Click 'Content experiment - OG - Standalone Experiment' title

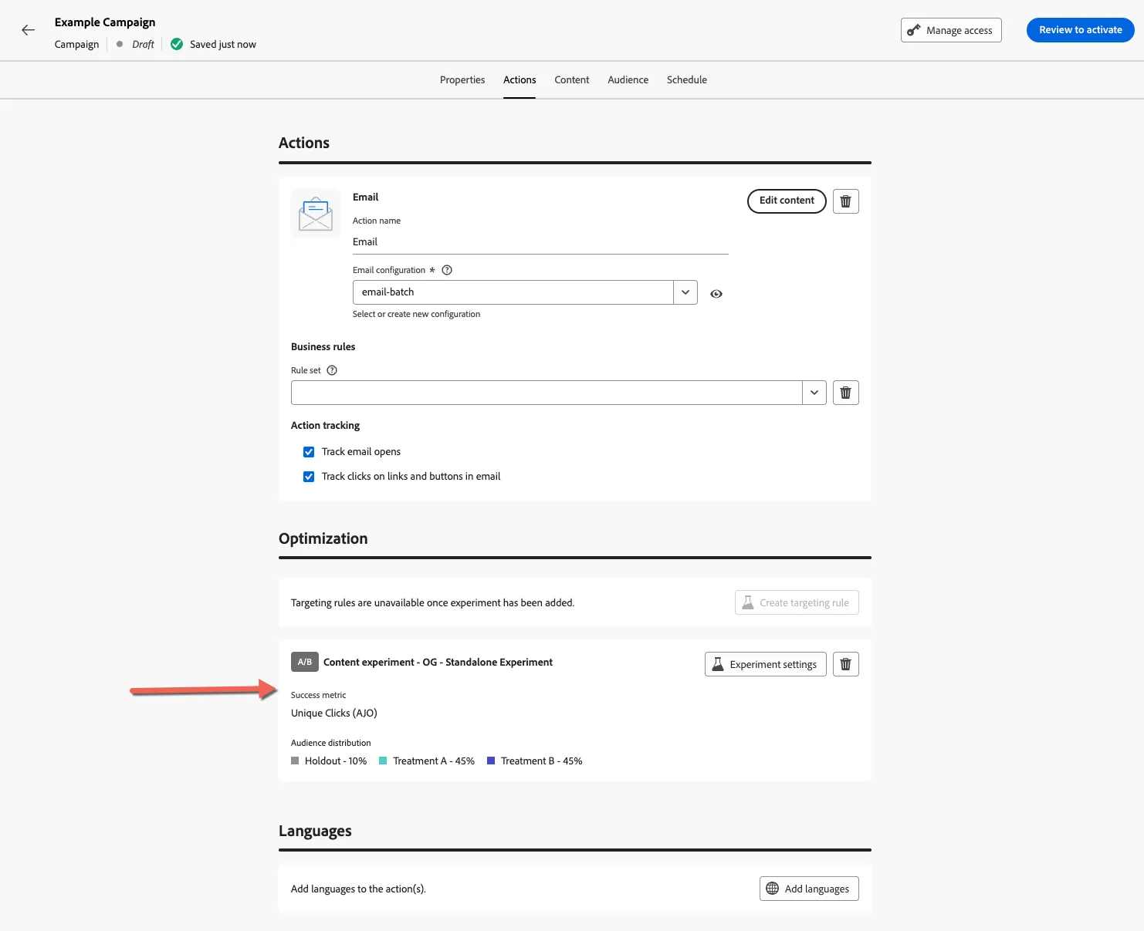pyautogui.click(x=438, y=662)
